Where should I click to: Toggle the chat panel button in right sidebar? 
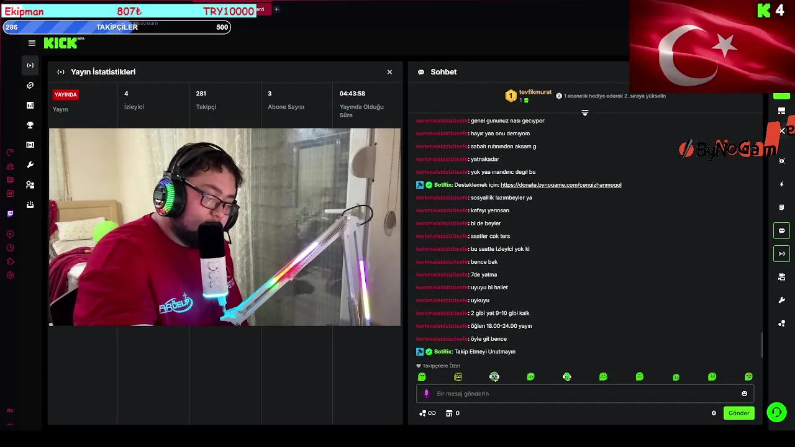782,231
